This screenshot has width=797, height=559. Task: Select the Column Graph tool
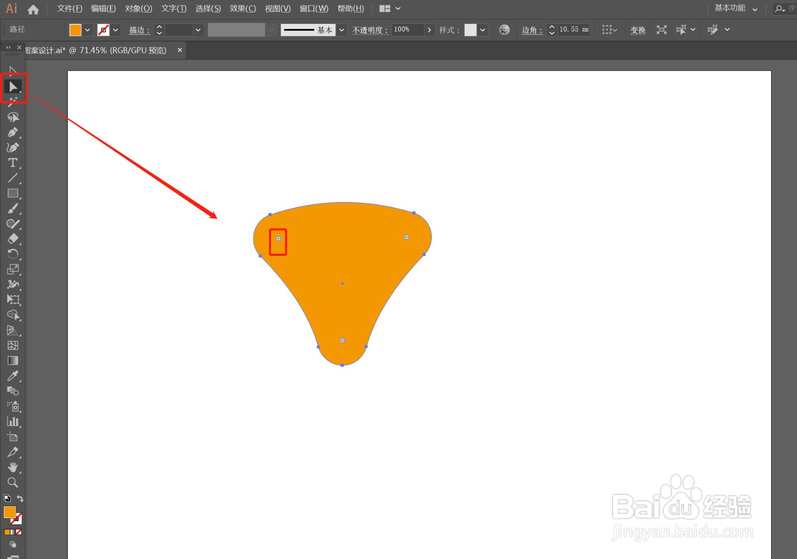pyautogui.click(x=13, y=422)
